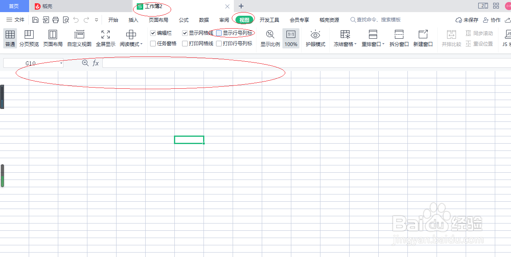Viewport: 511px width, 257px height.
Task: Set zoom to 100% using the scale control
Action: click(290, 38)
